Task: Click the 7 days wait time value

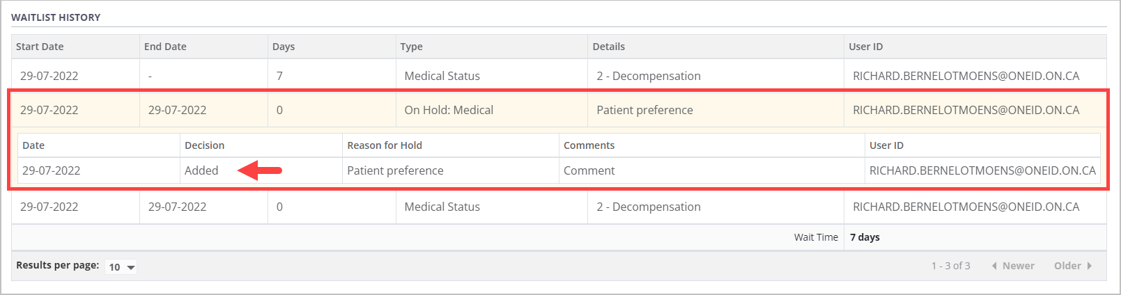Action: click(x=865, y=237)
